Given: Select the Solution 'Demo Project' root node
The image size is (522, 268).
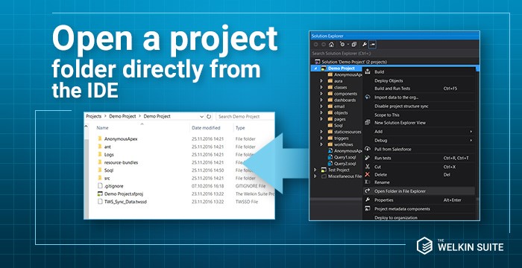Looking at the screenshot, I should coord(350,62).
